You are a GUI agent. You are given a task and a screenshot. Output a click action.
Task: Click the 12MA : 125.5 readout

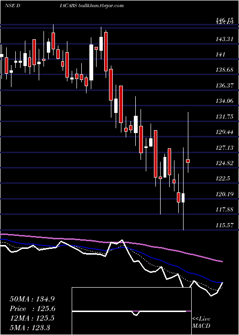32,318
